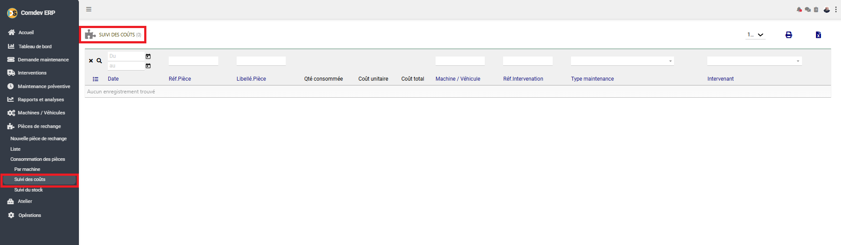Sort by Date column
841x245 pixels.
click(x=113, y=79)
